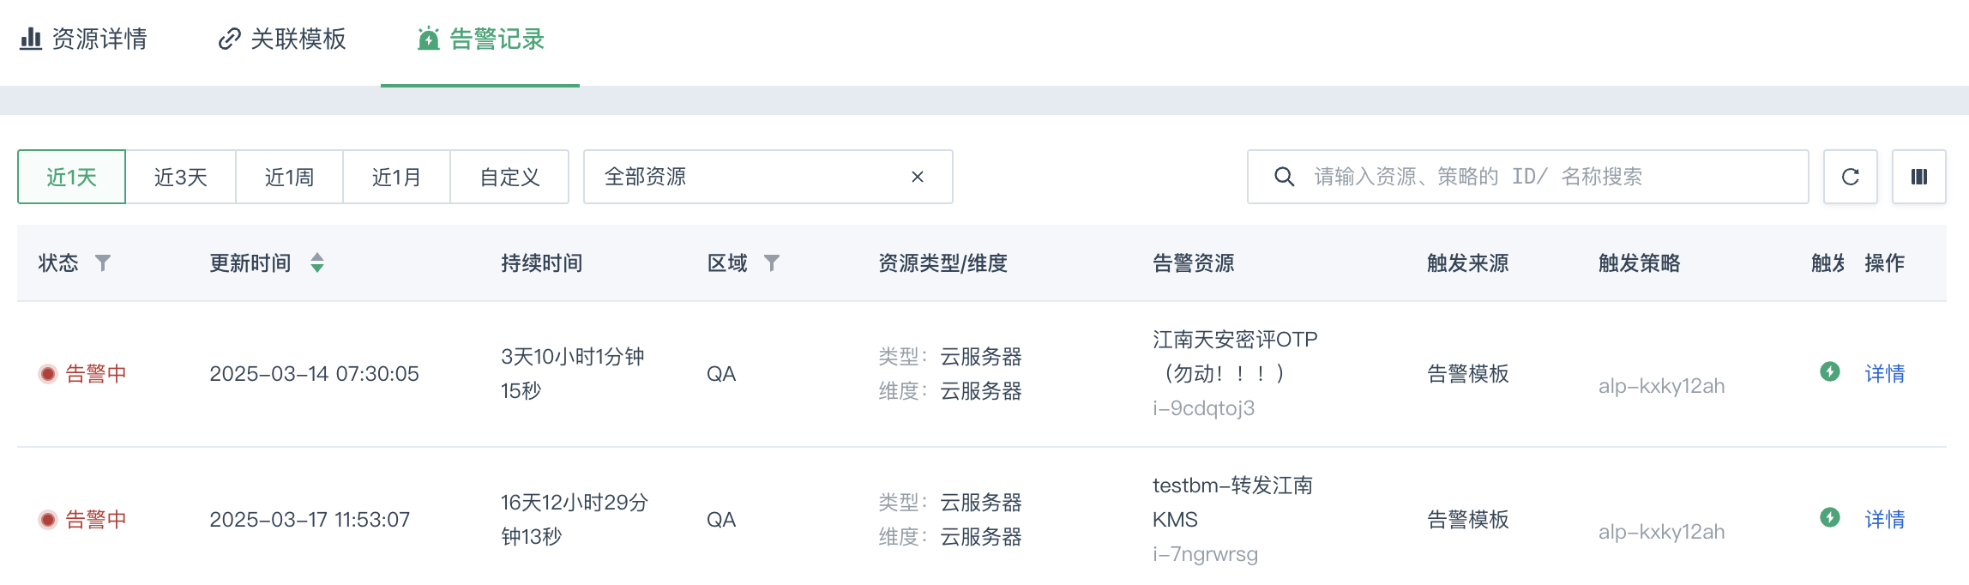Viewport: 1969px width, 585px height.
Task: Click the 触发来源 column header
Action: 1468,262
